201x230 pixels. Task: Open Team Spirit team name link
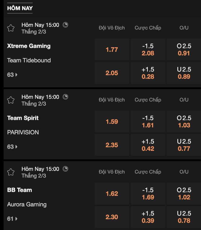(x=23, y=118)
